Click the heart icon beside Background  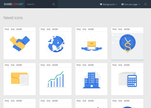coord(101,4)
